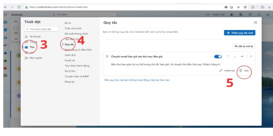The image size is (273, 136).
Task: Bookmark page with star icon
Action: (x=238, y=7)
